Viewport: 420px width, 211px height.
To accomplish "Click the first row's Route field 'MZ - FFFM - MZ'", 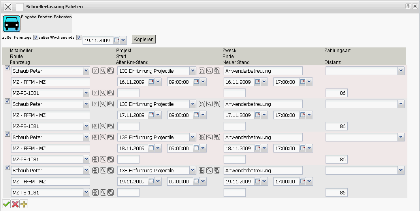I will click(x=51, y=82).
